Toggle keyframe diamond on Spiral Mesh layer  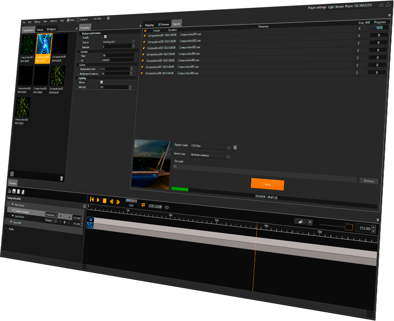pos(65,222)
